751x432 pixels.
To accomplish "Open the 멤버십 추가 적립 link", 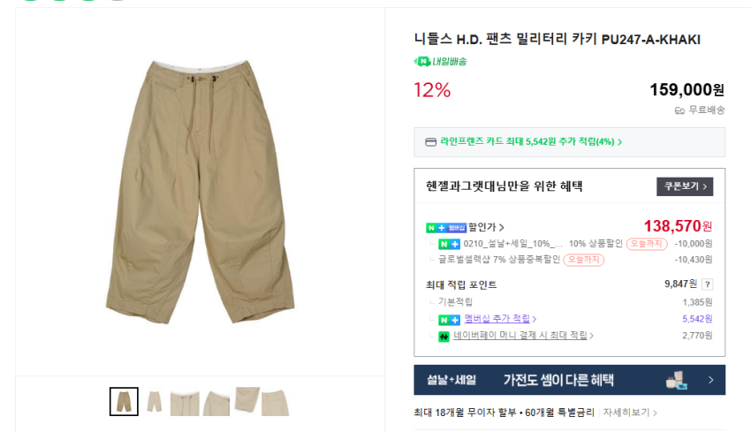I will point(497,319).
